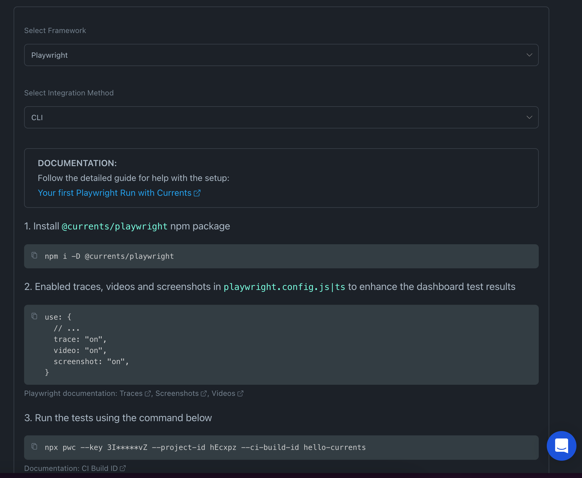Copy the npx pwc run command
Viewport: 582px width, 478px height.
tap(34, 447)
